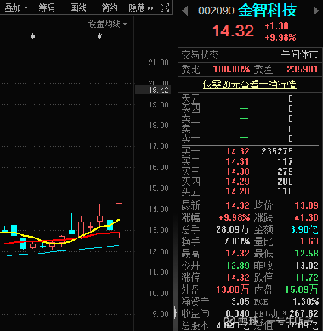Expand chart to fullscreen
This screenshot has height=331, width=323.
point(165,8)
